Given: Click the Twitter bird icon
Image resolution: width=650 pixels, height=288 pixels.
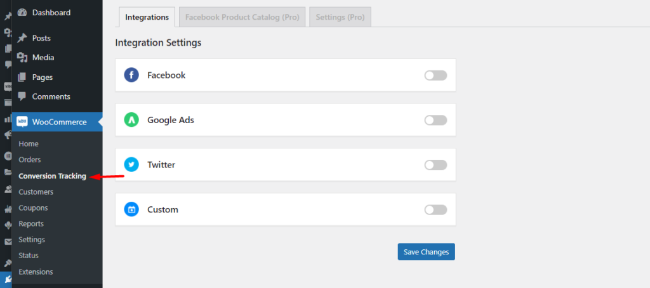Looking at the screenshot, I should tap(131, 164).
